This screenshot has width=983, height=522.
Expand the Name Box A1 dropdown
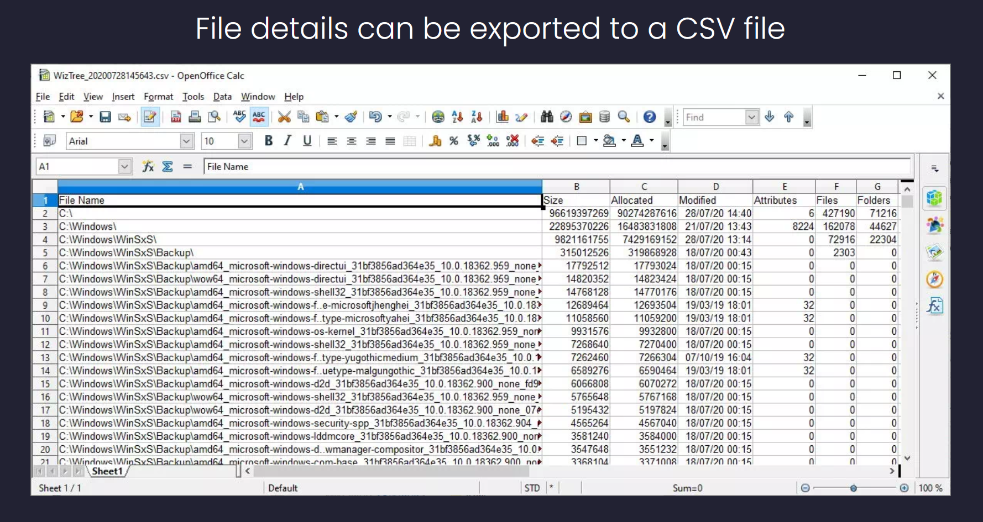125,166
